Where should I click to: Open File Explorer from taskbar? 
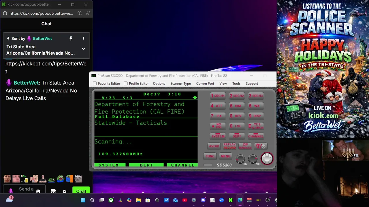tap(138, 200)
